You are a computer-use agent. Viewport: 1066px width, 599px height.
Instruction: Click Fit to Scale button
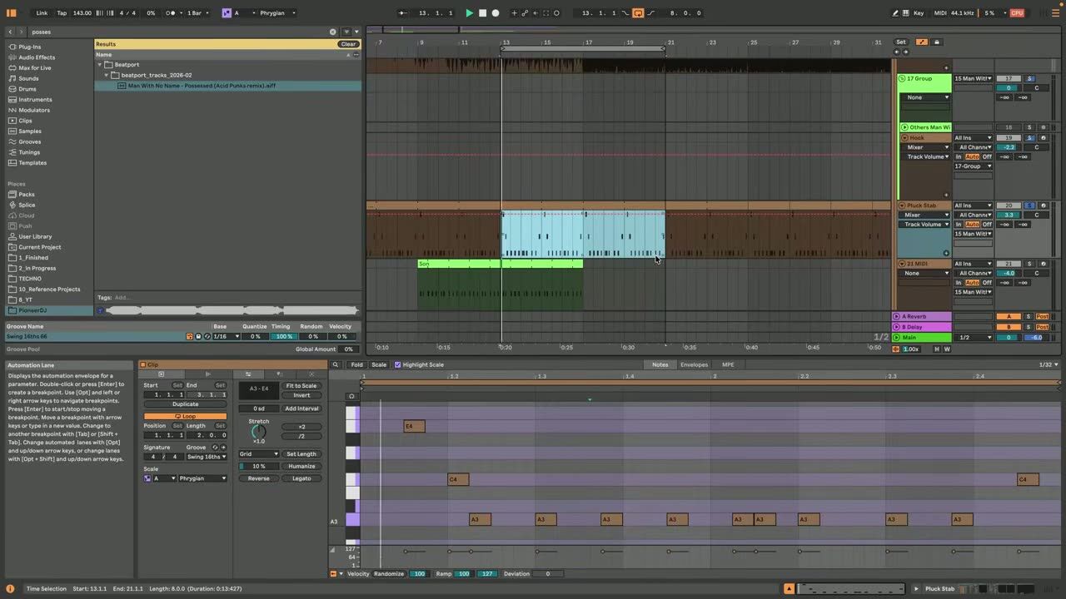pos(301,386)
